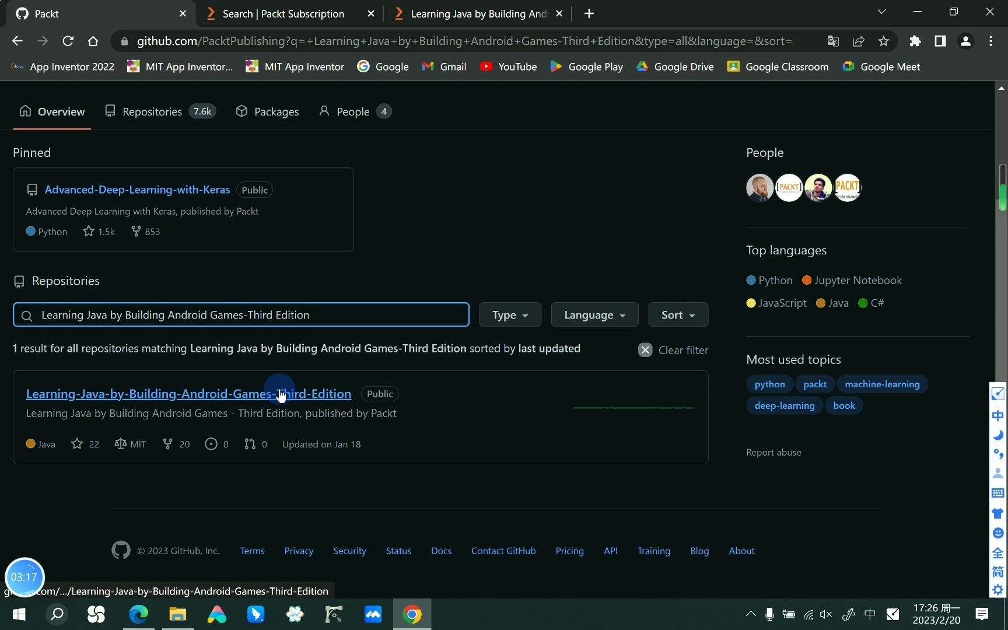Filter by C# top language

coord(871,303)
